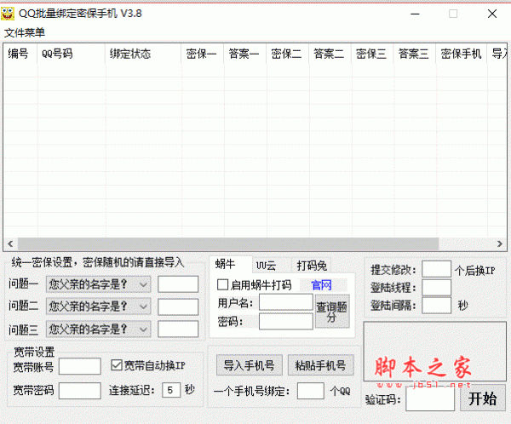
Task: Focus the 验证码 input field
Action: (430, 398)
